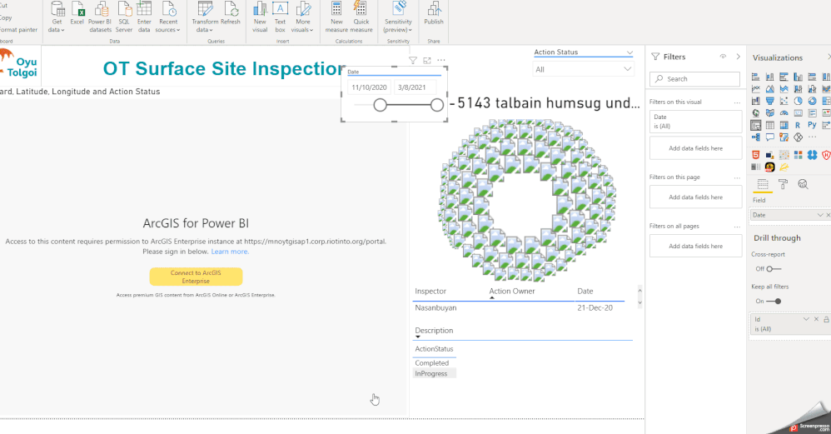Viewport: 831px width, 434px height.
Task: Toggle the Keep all filters switch
Action: (774, 301)
